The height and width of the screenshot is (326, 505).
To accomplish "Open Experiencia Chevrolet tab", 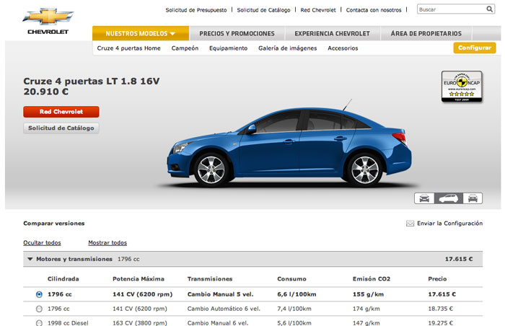I will [x=332, y=33].
